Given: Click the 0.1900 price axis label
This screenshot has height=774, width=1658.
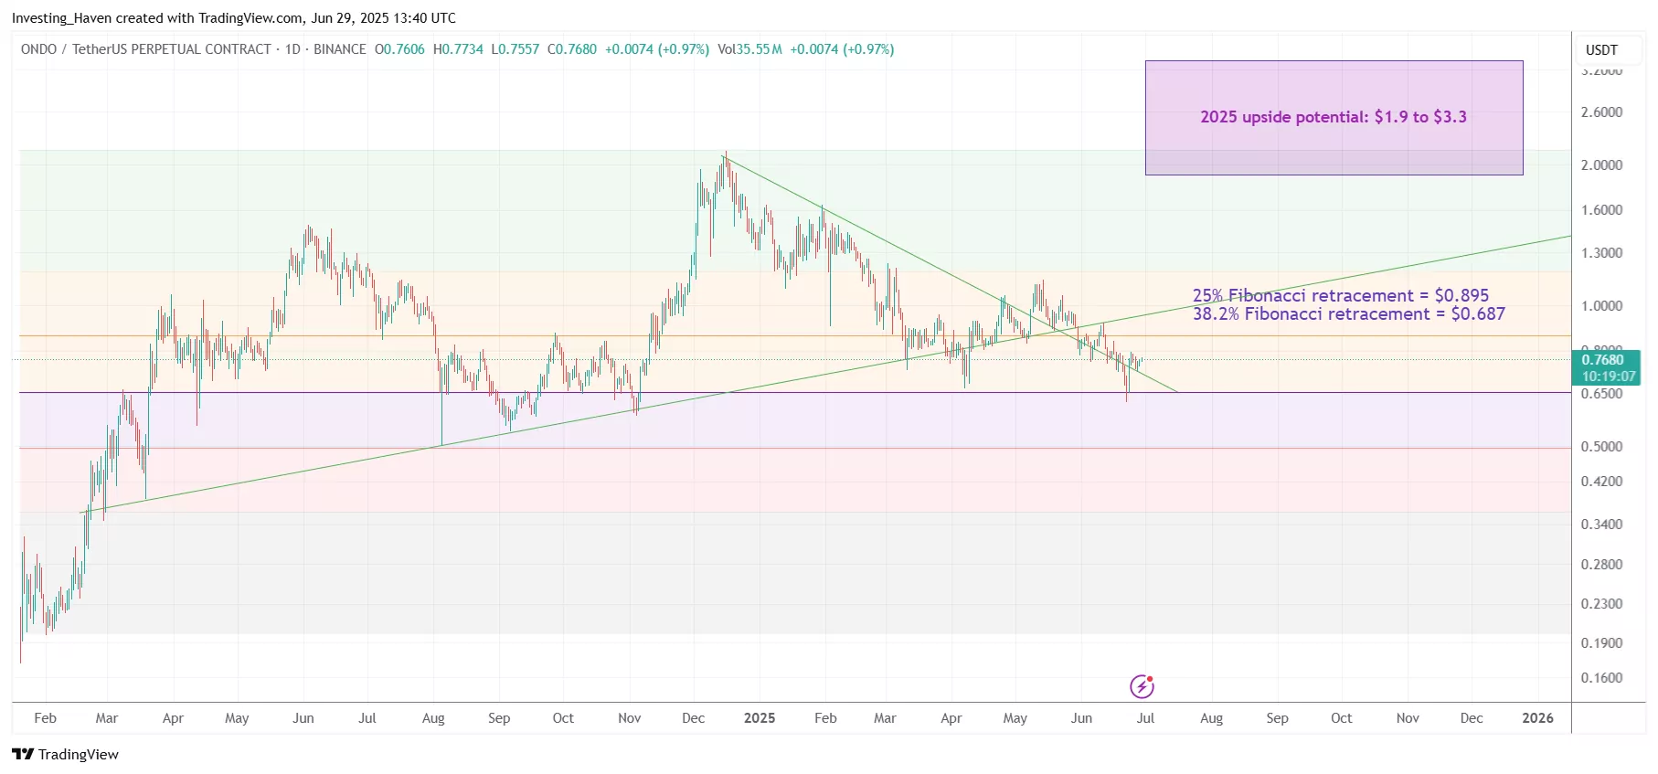Looking at the screenshot, I should coord(1601,643).
